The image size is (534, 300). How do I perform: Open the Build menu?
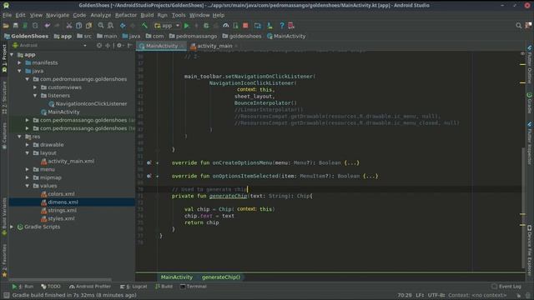click(x=147, y=15)
